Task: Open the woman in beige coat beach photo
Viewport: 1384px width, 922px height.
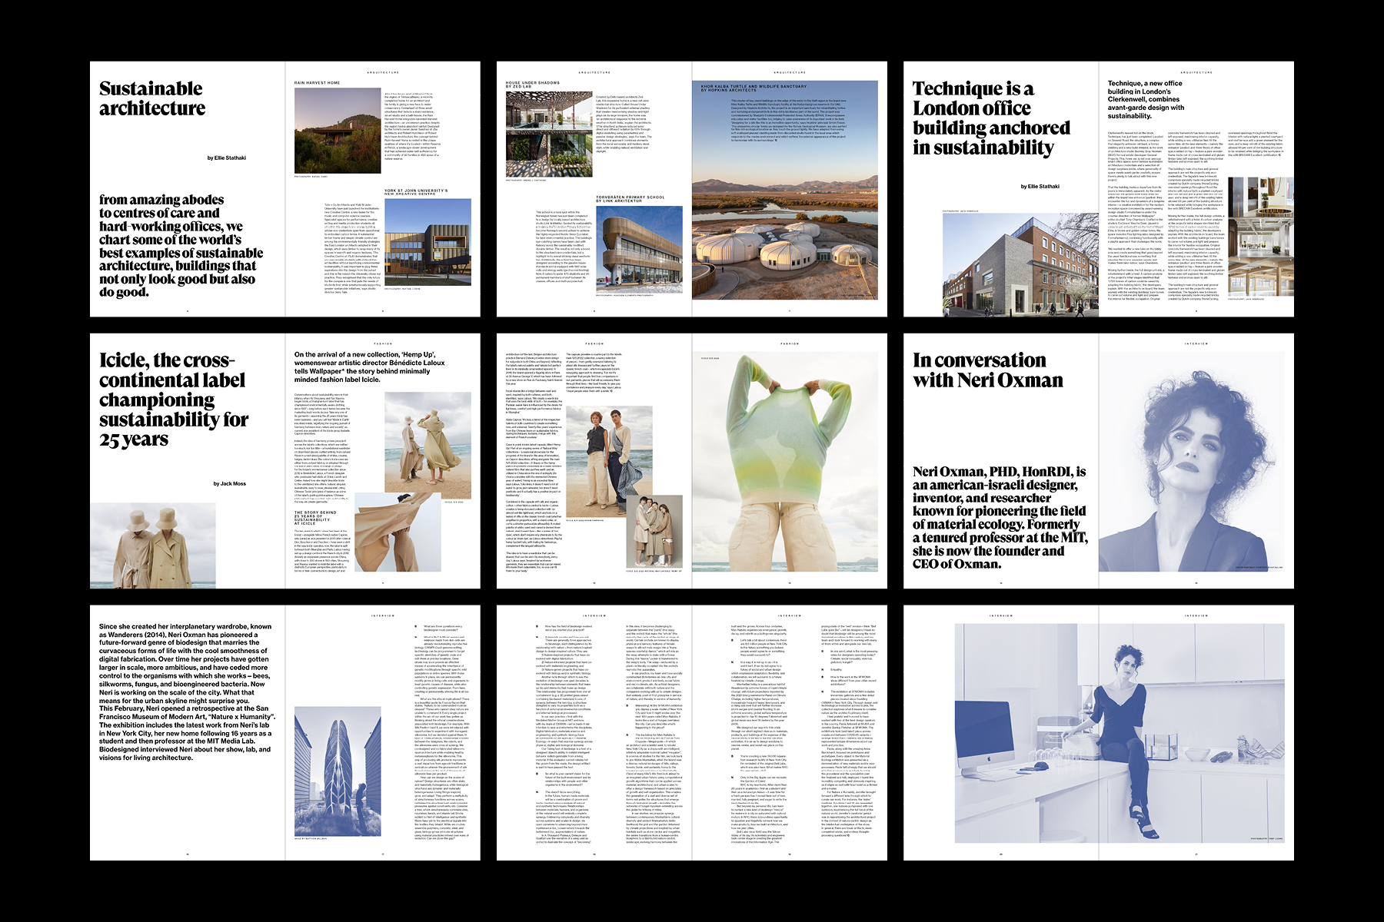Action: [428, 446]
